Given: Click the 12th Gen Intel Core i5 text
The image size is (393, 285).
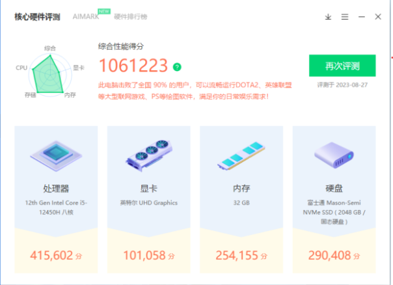Looking at the screenshot, I should (56, 208).
